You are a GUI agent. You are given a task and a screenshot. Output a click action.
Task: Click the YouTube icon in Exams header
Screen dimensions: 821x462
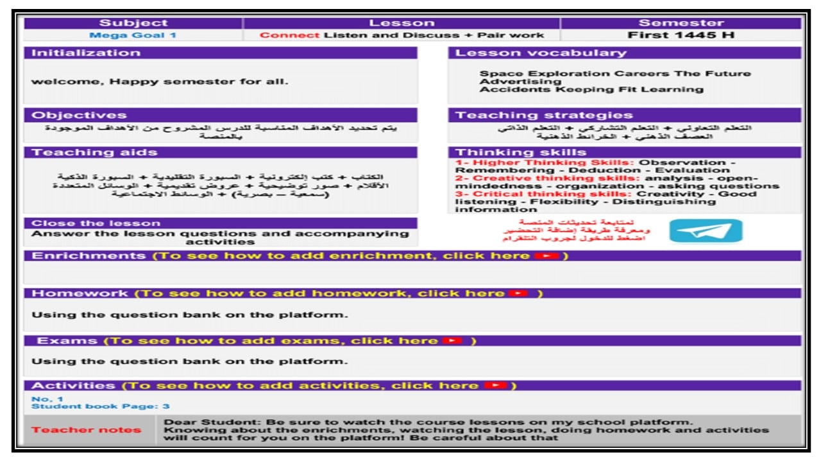click(x=452, y=341)
